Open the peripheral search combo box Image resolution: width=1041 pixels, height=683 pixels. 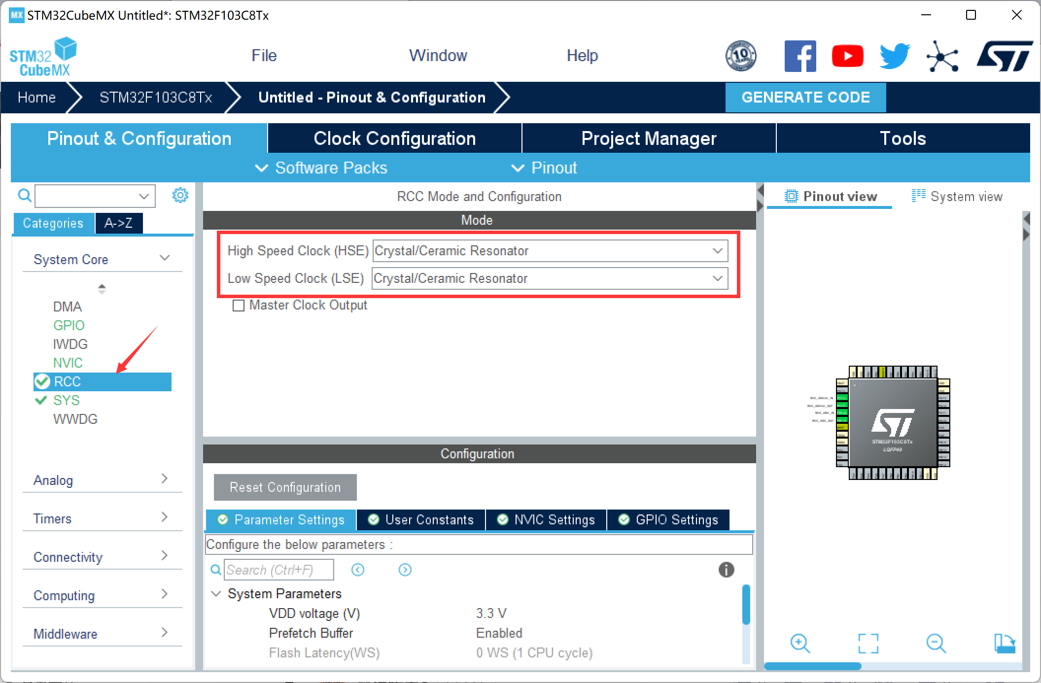(x=95, y=196)
